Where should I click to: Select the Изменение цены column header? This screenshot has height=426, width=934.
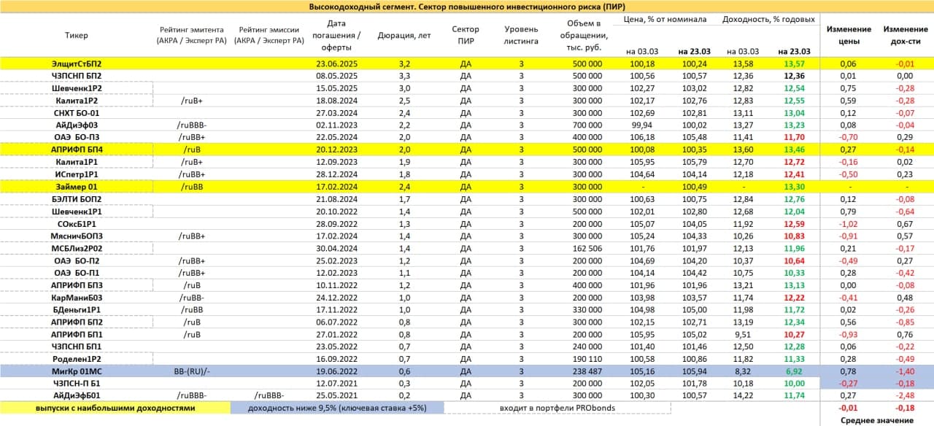point(848,35)
